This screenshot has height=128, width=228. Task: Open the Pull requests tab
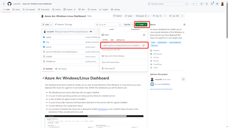(29, 9)
